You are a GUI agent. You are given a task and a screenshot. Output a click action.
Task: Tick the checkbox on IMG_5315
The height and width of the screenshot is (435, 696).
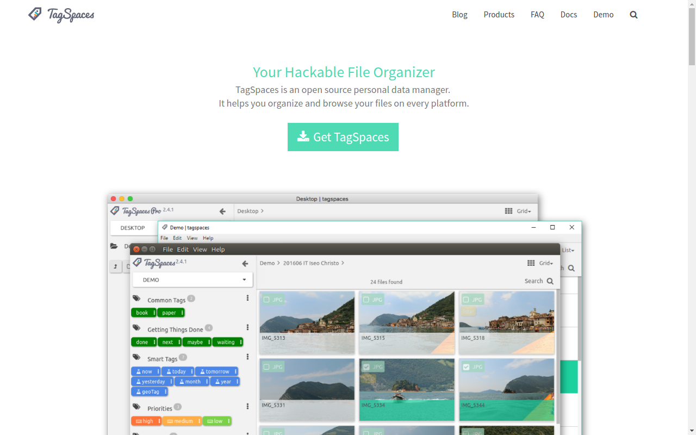click(366, 300)
